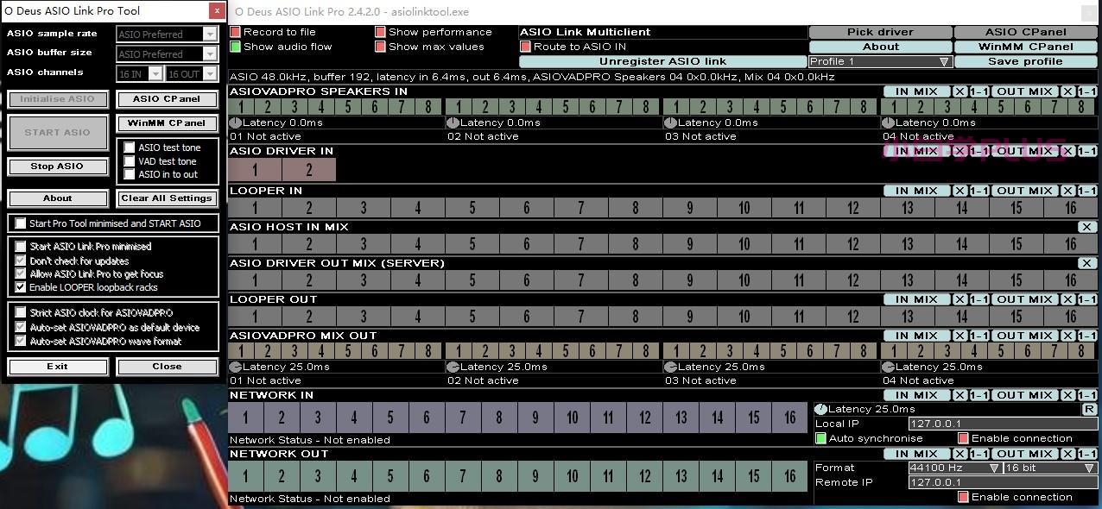Enable Record to file
Screen dimensions: 1102x509
[235, 32]
